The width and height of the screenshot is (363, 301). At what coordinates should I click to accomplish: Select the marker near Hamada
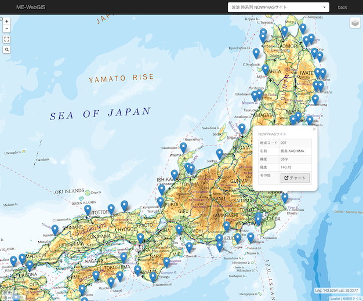pos(55,230)
